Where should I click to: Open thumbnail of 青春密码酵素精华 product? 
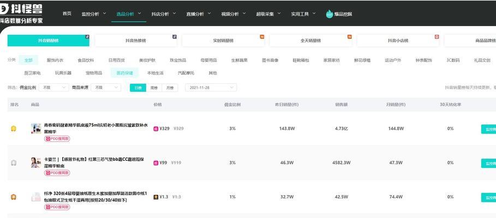36,129
